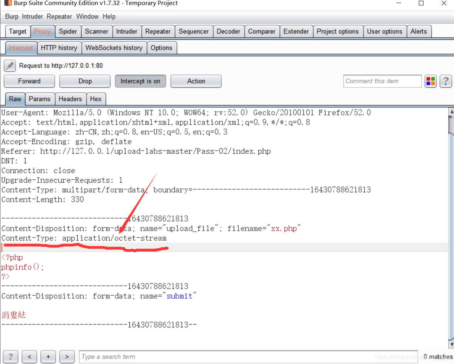This screenshot has height=364, width=454.
Task: Open the highlight color picker icon
Action: pyautogui.click(x=430, y=81)
